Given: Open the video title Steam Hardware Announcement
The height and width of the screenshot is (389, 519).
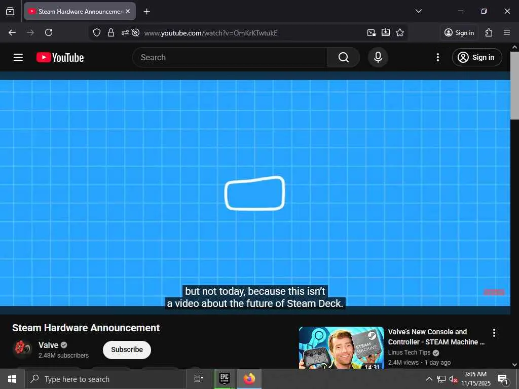Looking at the screenshot, I should (86, 328).
